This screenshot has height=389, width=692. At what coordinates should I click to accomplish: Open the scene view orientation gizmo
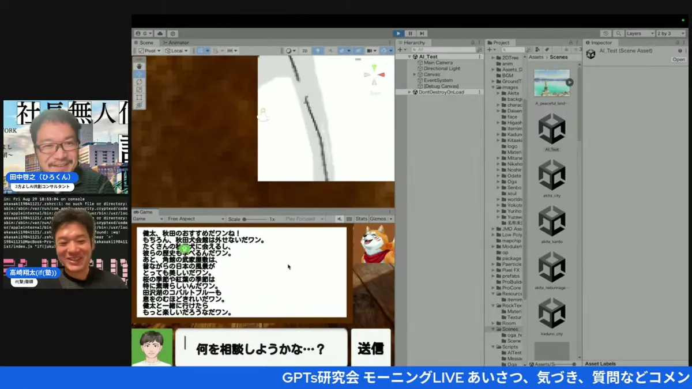coord(374,75)
